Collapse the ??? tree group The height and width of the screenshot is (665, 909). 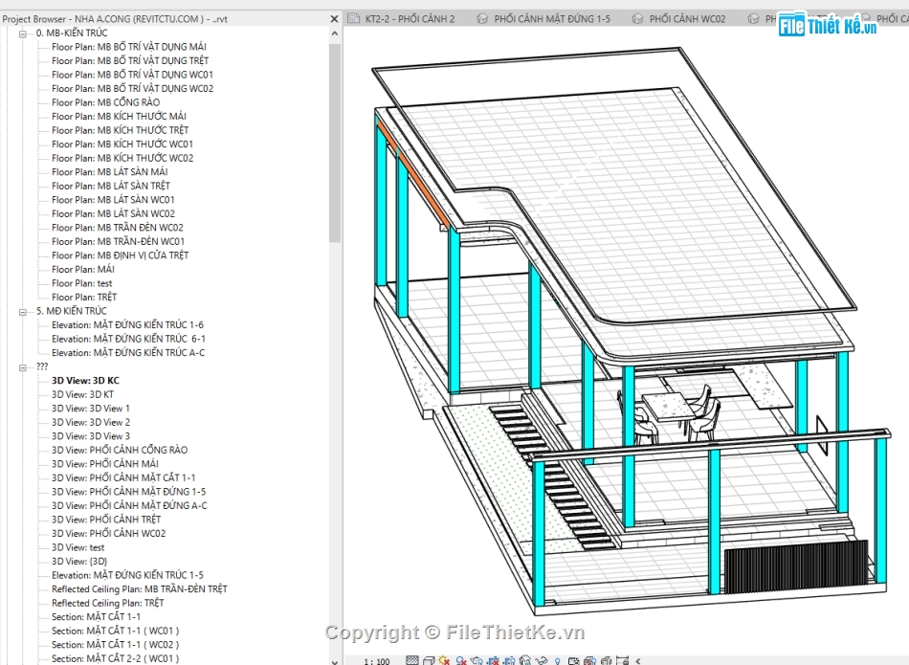[x=23, y=367]
